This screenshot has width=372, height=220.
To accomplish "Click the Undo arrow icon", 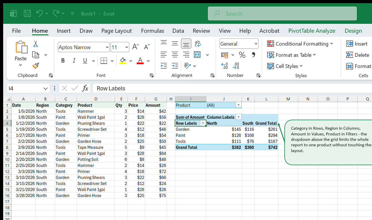I will [40, 13].
